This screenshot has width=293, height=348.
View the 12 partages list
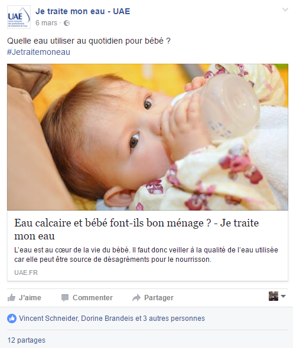[27, 340]
